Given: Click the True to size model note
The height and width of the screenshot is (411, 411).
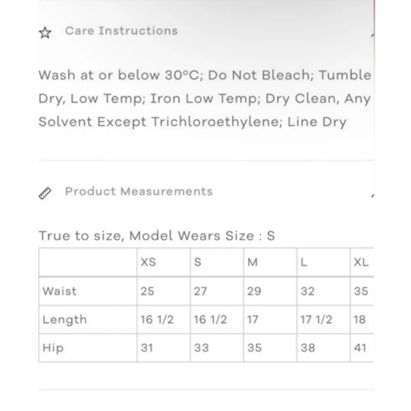Looking at the screenshot, I should point(157,236).
